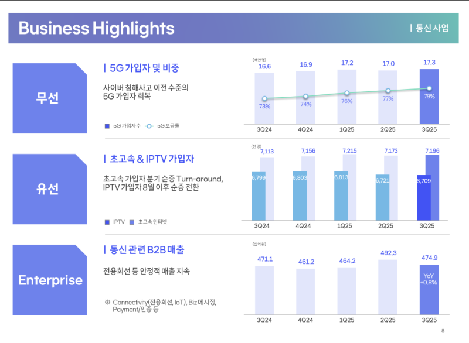Click the 77% data point for 2Q25
The image size is (469, 343).
tap(388, 91)
